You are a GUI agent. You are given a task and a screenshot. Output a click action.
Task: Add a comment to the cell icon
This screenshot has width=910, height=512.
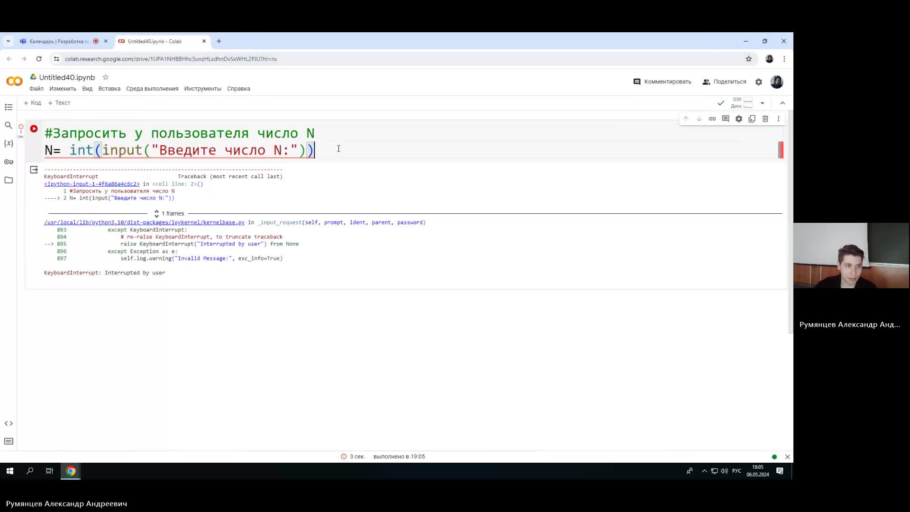(726, 119)
